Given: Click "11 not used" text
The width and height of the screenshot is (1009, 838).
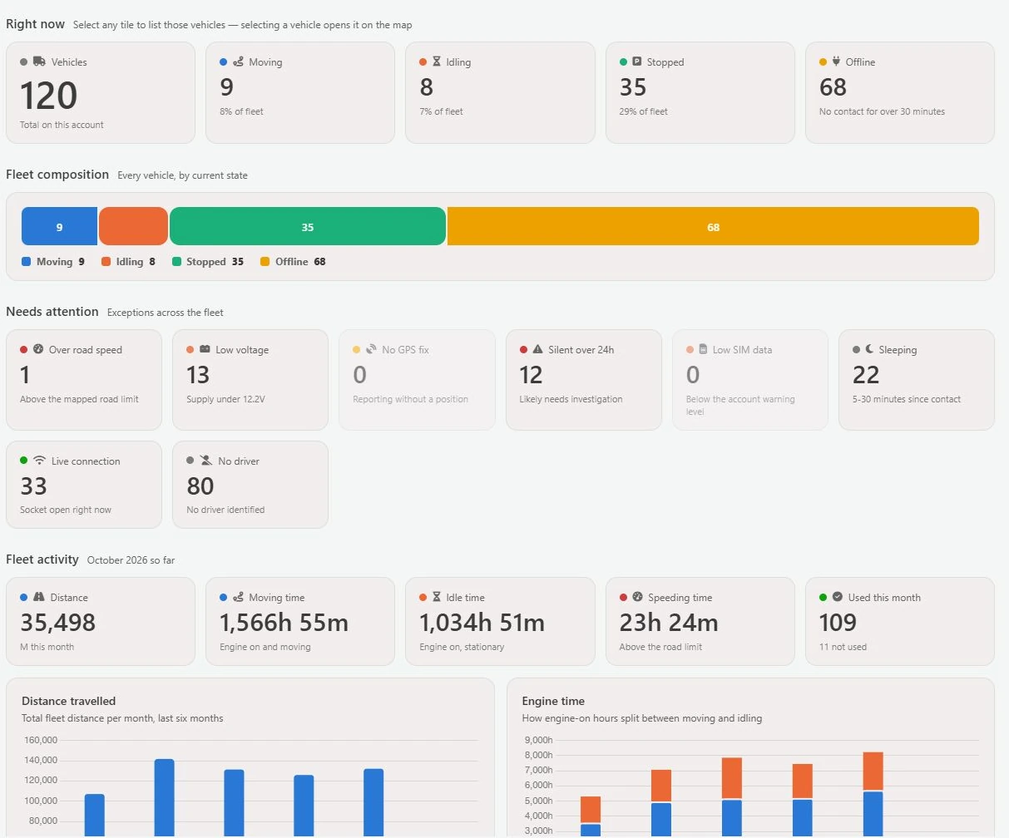Looking at the screenshot, I should tap(843, 647).
